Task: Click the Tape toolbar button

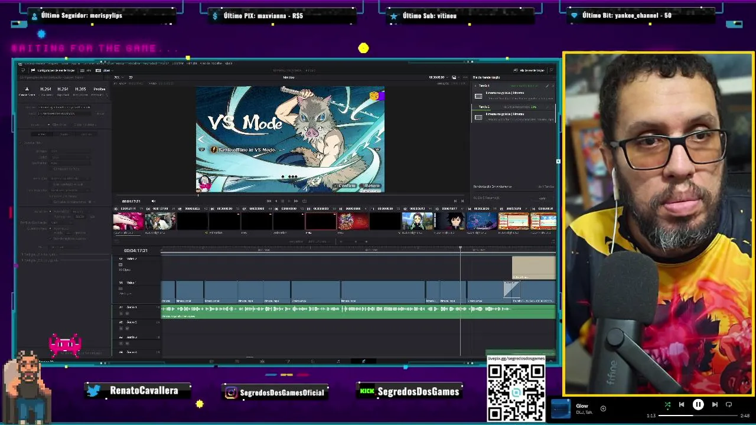Action: click(86, 70)
